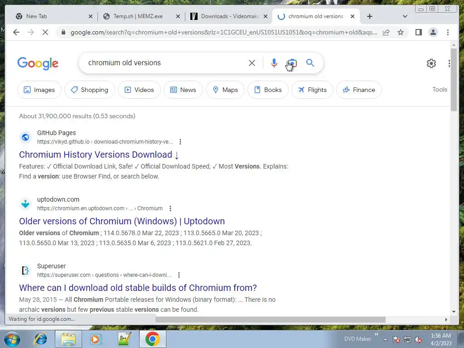Open more options for uptodown.com result
This screenshot has width=464, height=348.
tap(170, 208)
